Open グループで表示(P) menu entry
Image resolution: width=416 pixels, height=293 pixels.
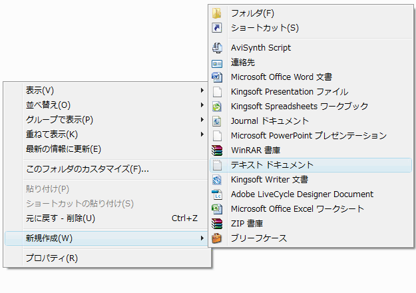click(59, 120)
